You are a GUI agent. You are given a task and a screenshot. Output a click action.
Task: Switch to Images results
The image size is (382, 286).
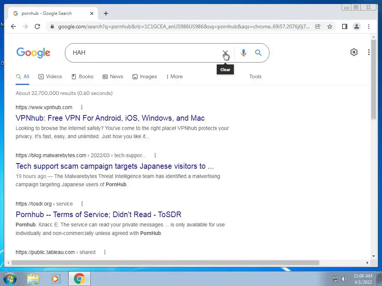point(145,77)
